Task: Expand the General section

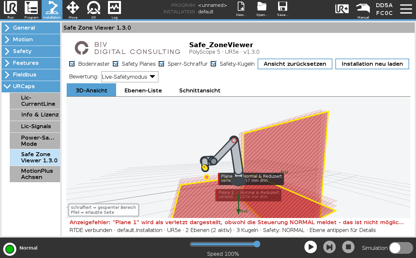Action: point(31,28)
